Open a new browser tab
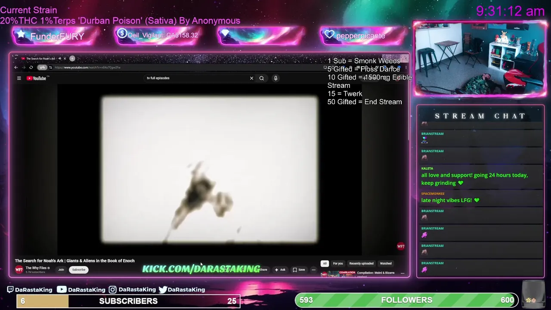The image size is (551, 310). click(x=72, y=59)
